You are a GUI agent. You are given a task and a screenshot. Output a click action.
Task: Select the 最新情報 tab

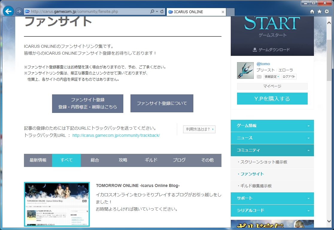tap(38, 160)
